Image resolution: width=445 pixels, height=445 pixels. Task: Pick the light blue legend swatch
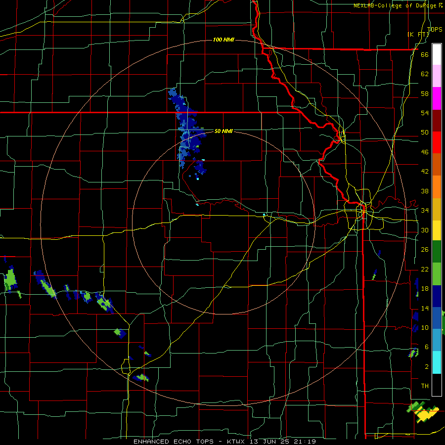pyautogui.click(x=437, y=340)
